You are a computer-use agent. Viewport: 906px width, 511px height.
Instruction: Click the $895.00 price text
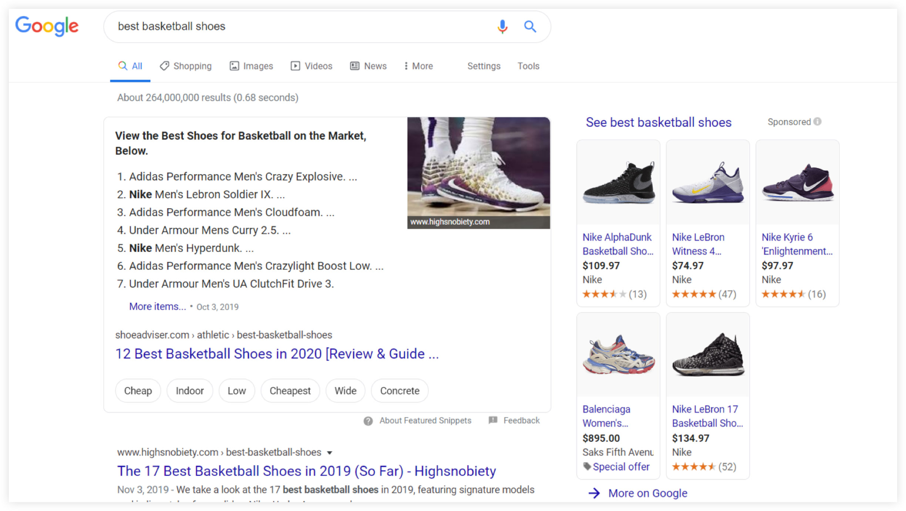[601, 438]
